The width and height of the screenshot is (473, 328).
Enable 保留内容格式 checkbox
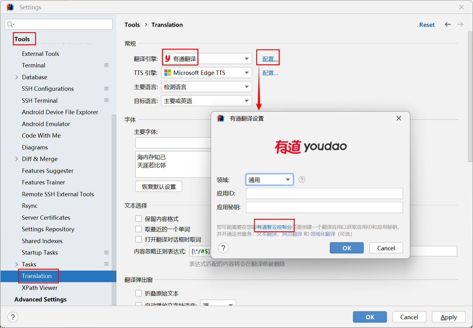tap(139, 219)
